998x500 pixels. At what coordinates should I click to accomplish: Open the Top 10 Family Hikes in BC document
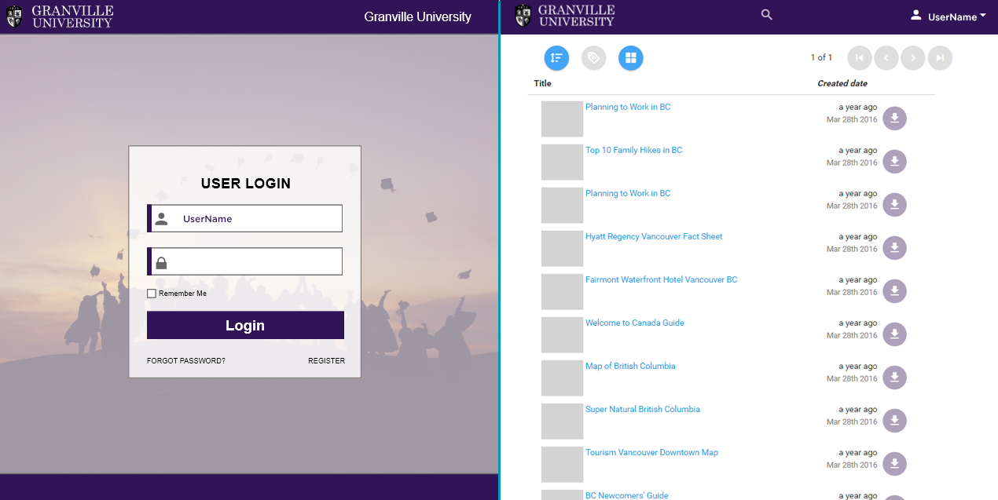click(634, 150)
